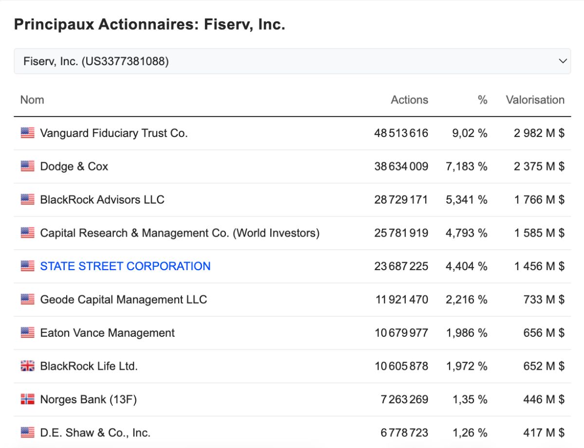Viewport: 584px width, 448px height.
Task: Click the US flag beside Vanguard Fiduciary Trust
Action: pyautogui.click(x=28, y=133)
